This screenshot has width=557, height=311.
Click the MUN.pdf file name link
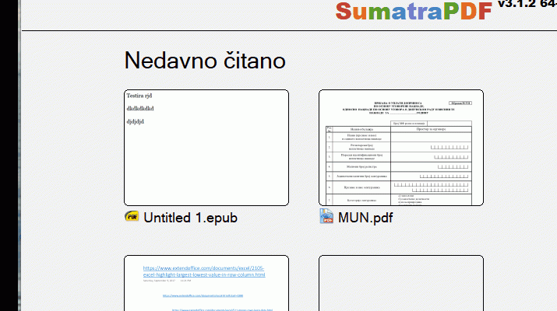[x=365, y=218]
